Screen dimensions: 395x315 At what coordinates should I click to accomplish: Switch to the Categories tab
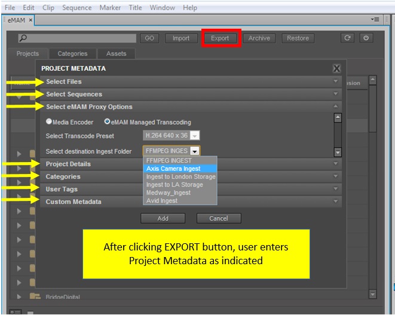tap(72, 53)
